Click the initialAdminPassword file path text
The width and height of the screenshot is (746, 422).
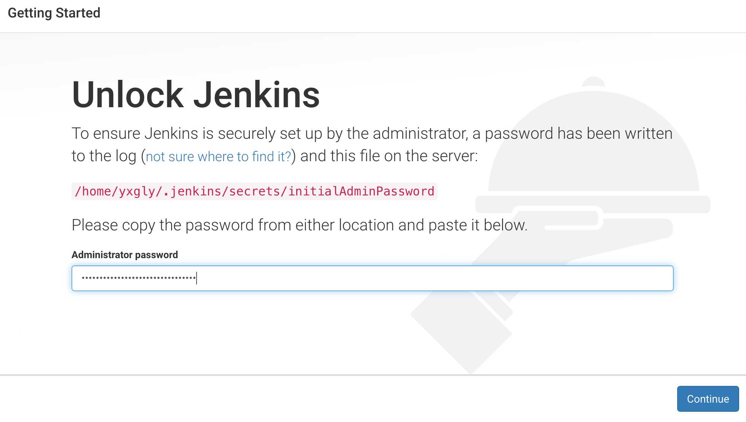254,191
